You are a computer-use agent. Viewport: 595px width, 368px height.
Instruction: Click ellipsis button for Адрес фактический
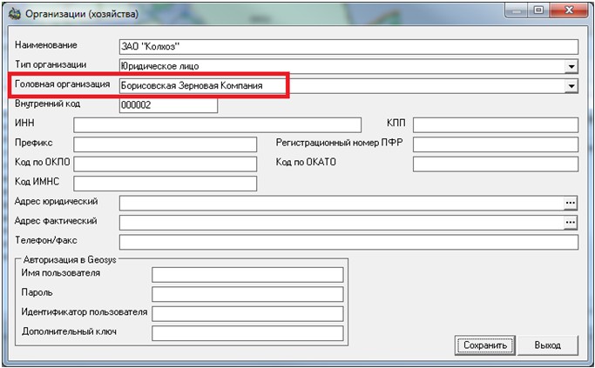click(x=571, y=223)
